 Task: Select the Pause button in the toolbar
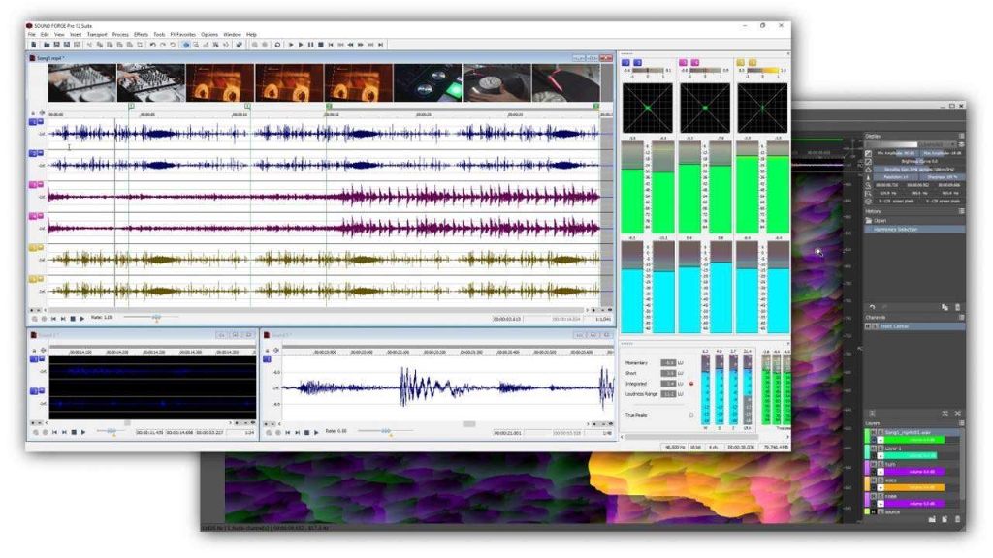tap(310, 45)
